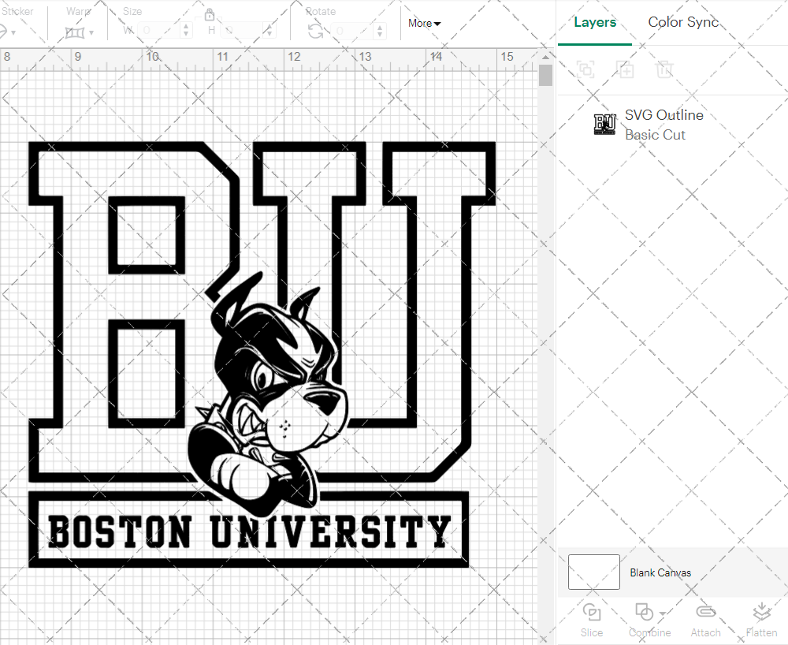Switch to the Layers tab
Image resolution: width=788 pixels, height=645 pixels.
pos(595,22)
